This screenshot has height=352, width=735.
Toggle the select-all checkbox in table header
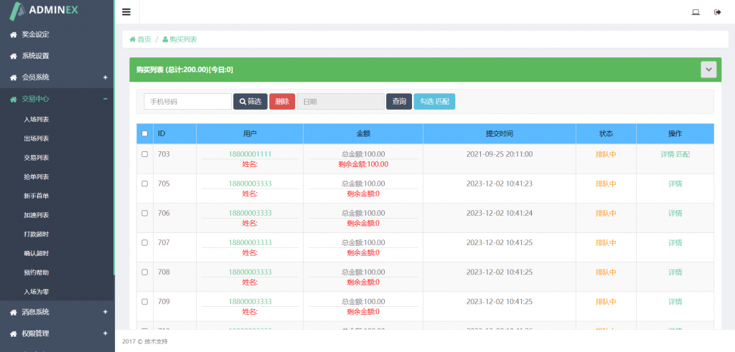tap(145, 133)
